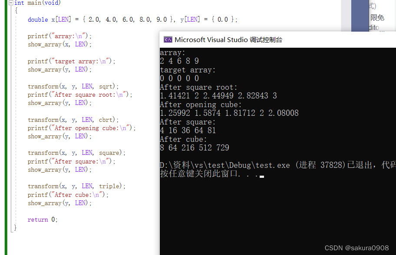Click the debug console title bar text

pyautogui.click(x=228, y=40)
